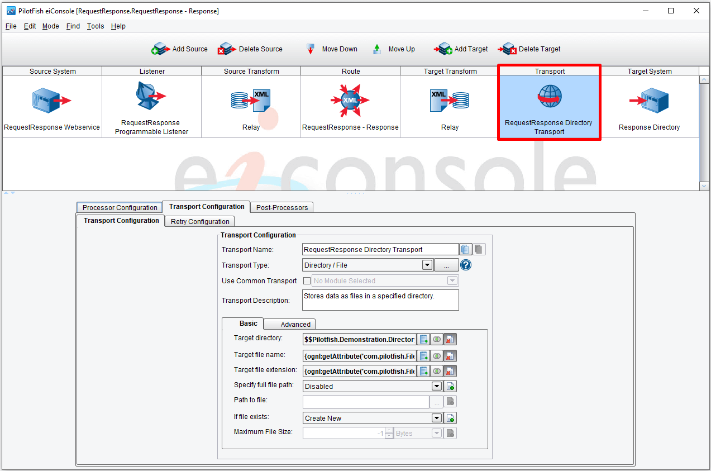Click the Add Source toolbar icon
Viewport: 711px width, 471px height.
pyautogui.click(x=161, y=49)
